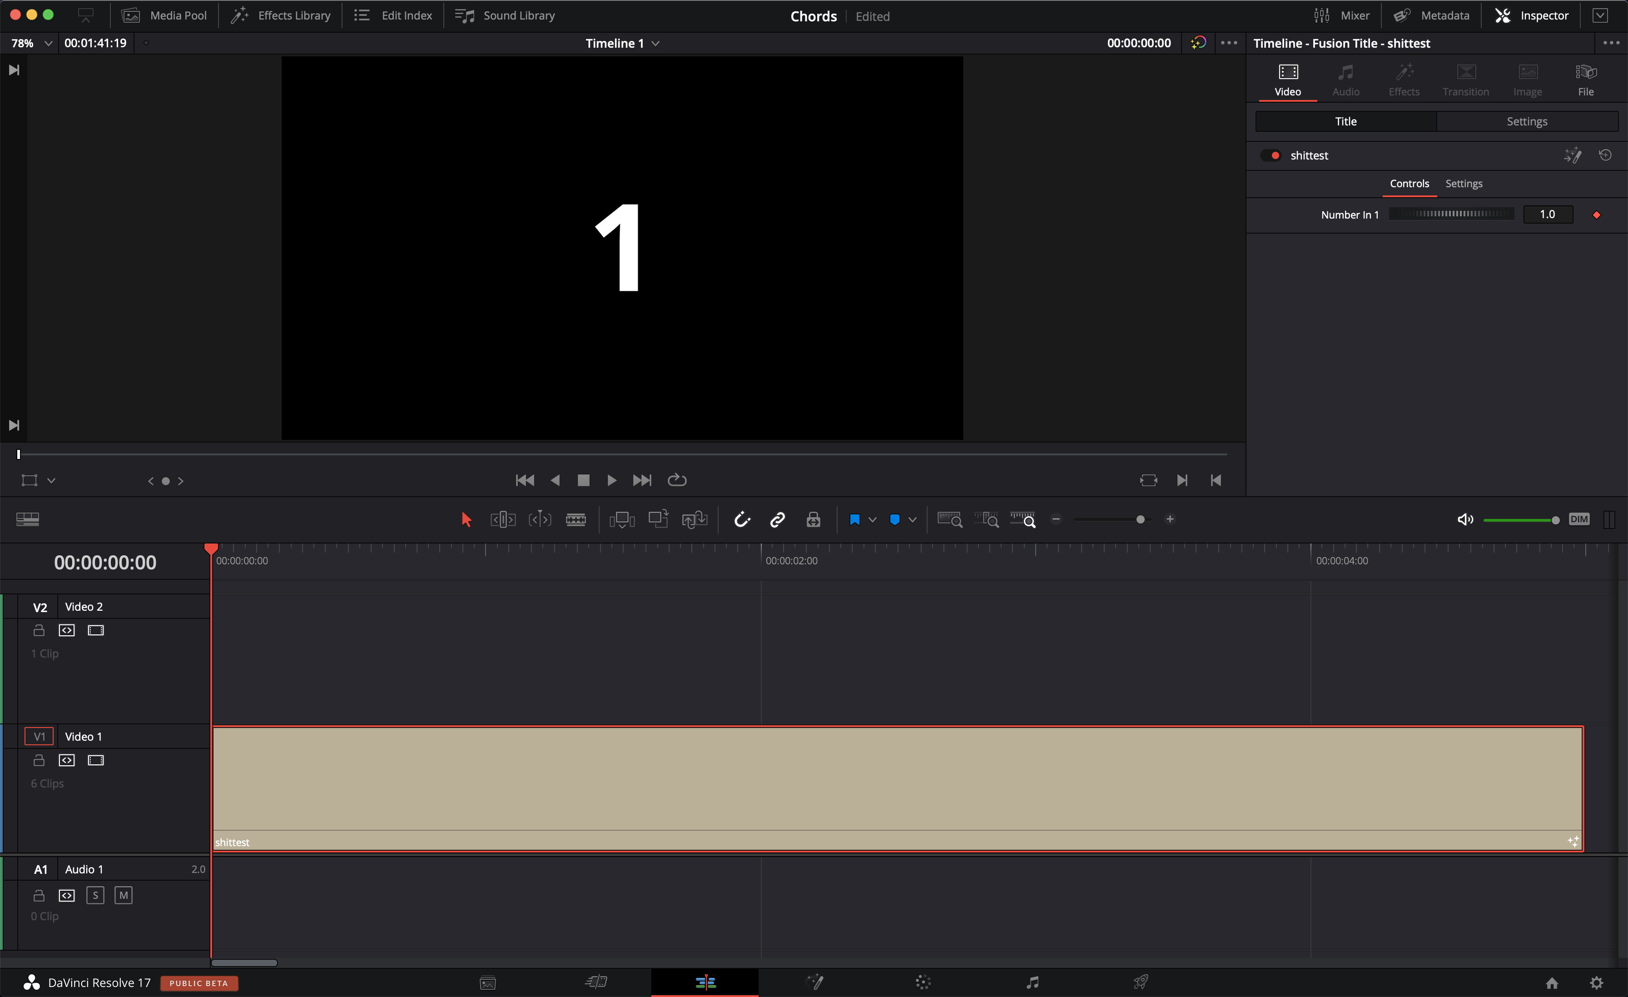Open the marker color dropdown

[x=913, y=520]
